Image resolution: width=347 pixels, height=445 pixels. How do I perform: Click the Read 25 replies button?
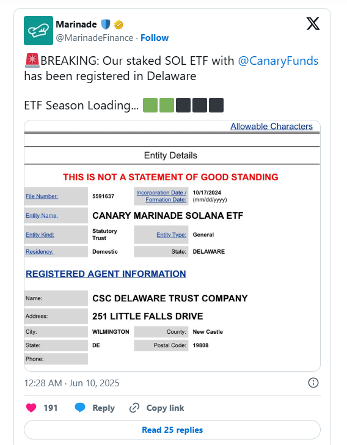tap(172, 430)
